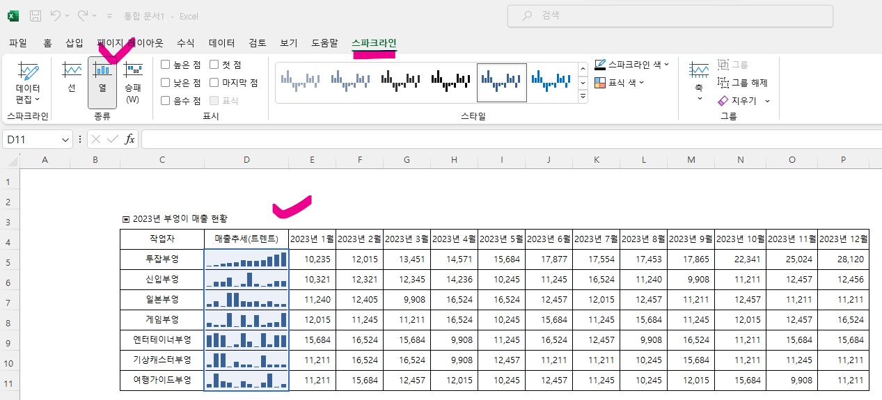Click the Name Box showing D11
The height and width of the screenshot is (400, 882).
31,139
